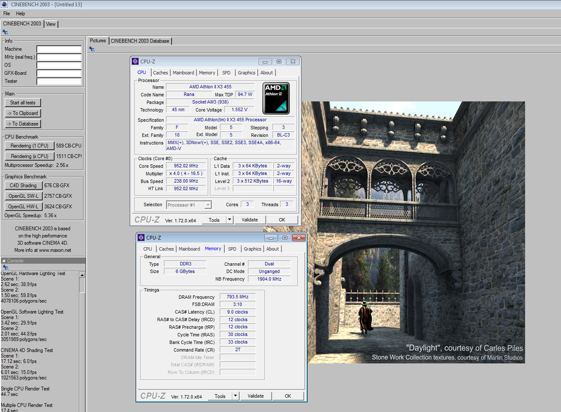Click the To Database button
This screenshot has height=412, width=561.
point(23,124)
